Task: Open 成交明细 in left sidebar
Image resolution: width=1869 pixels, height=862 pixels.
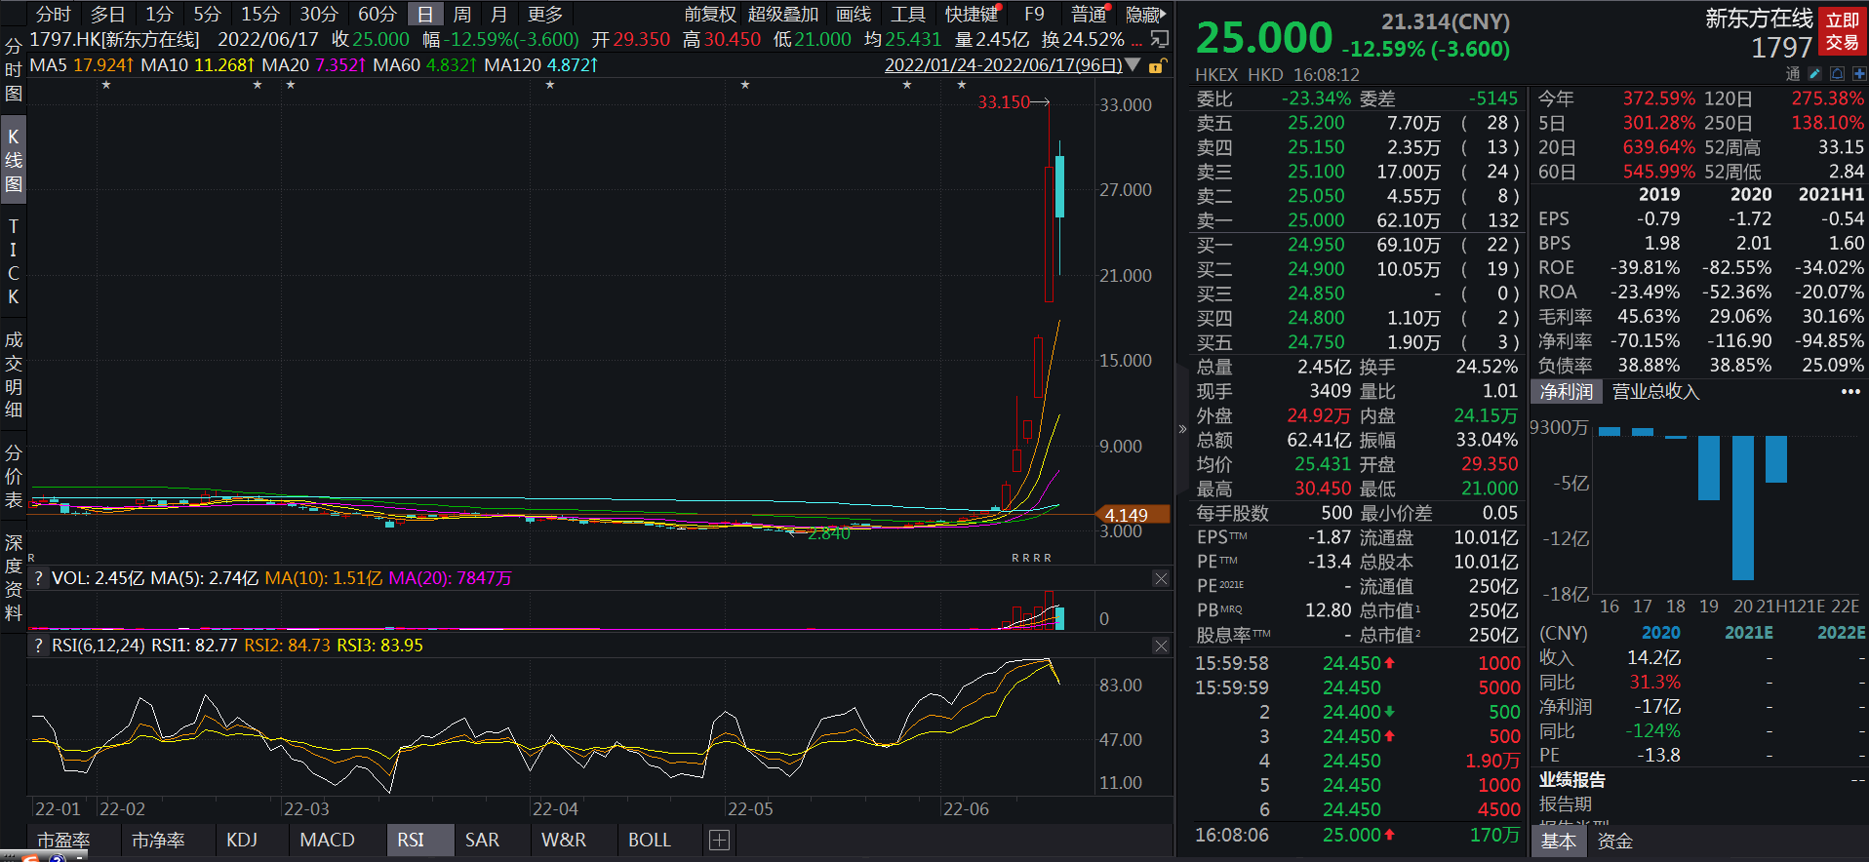Action: [x=14, y=374]
